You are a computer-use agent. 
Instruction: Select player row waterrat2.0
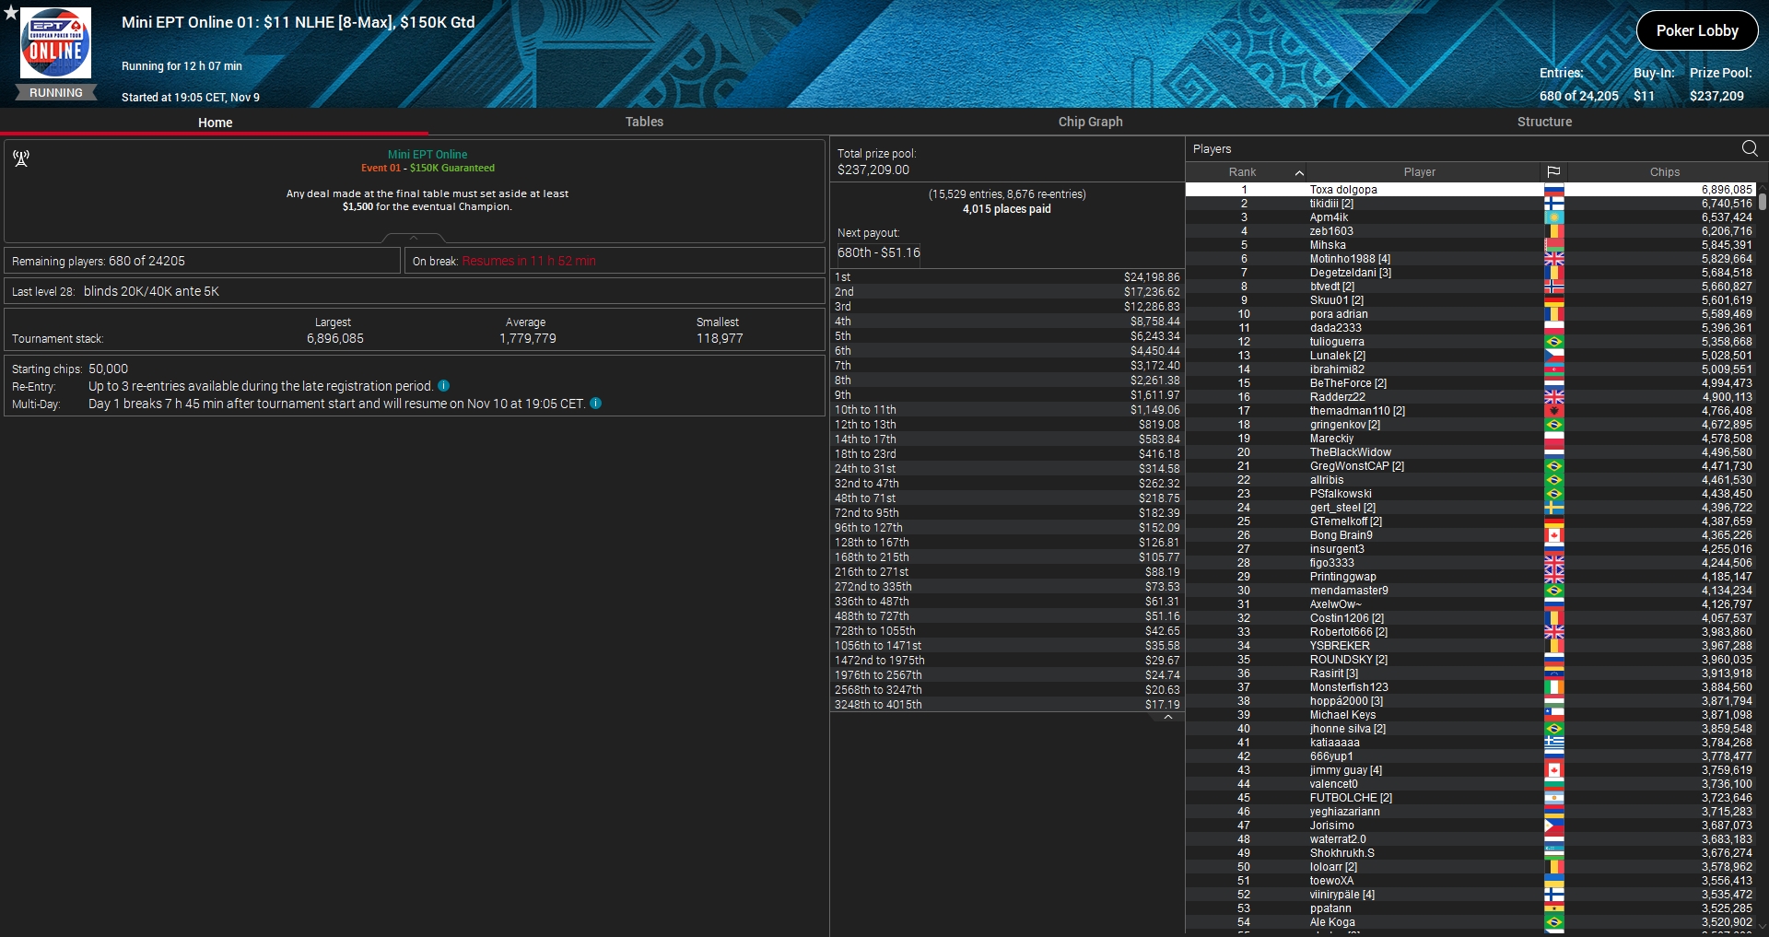tap(1470, 839)
